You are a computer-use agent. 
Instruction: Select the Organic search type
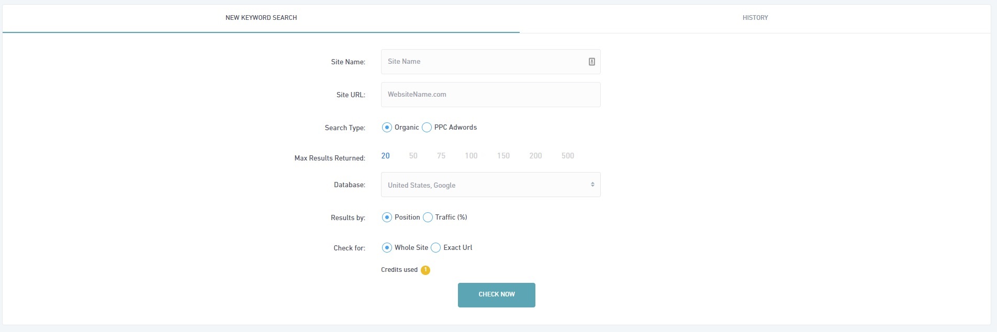pyautogui.click(x=387, y=128)
